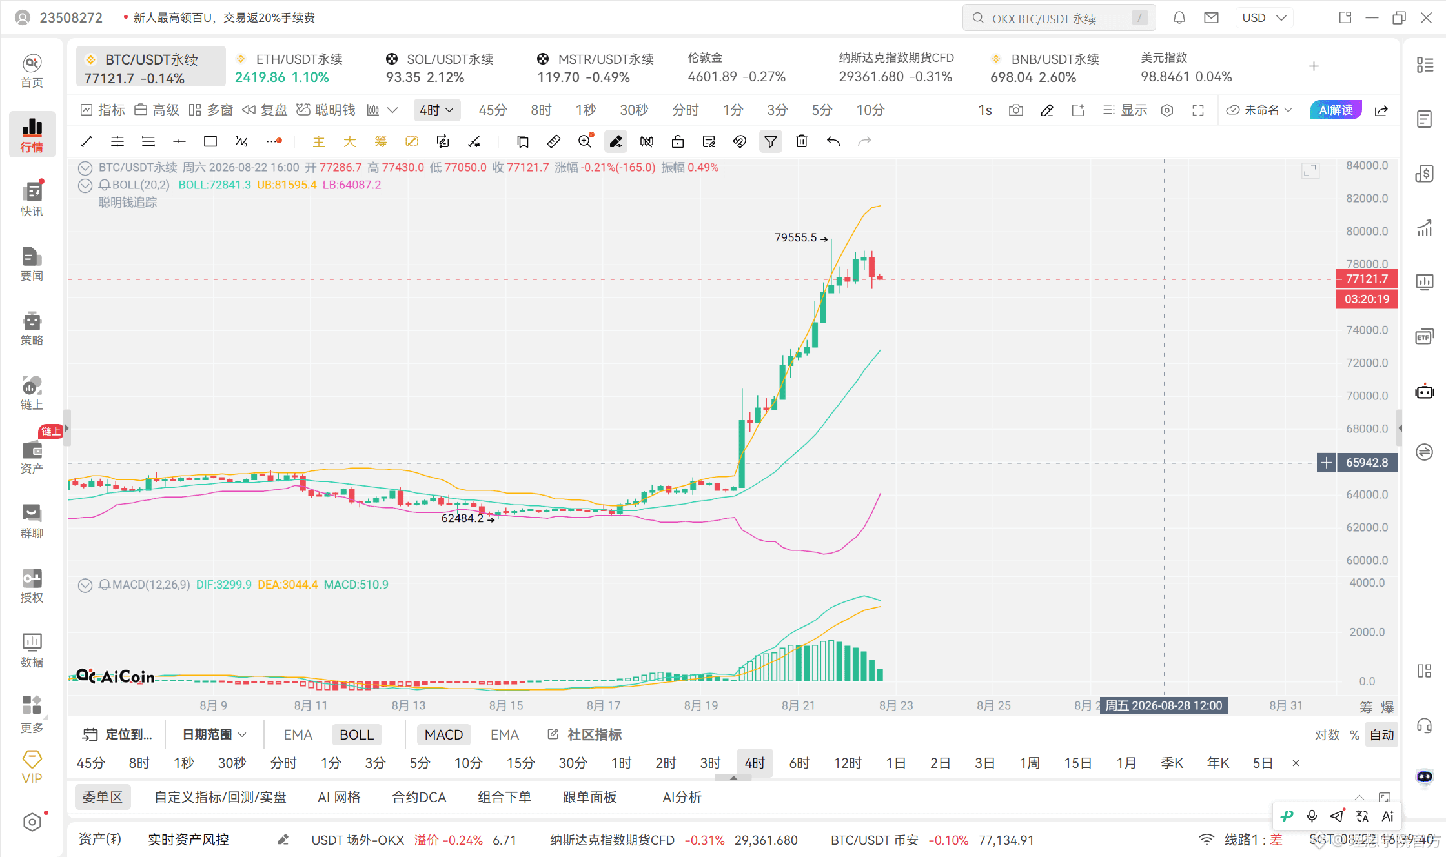Undo the last drawing action

833,141
